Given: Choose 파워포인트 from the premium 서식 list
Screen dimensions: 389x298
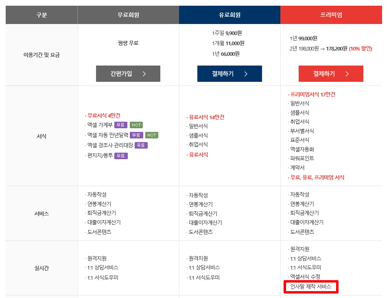Looking at the screenshot, I should pos(302,158).
